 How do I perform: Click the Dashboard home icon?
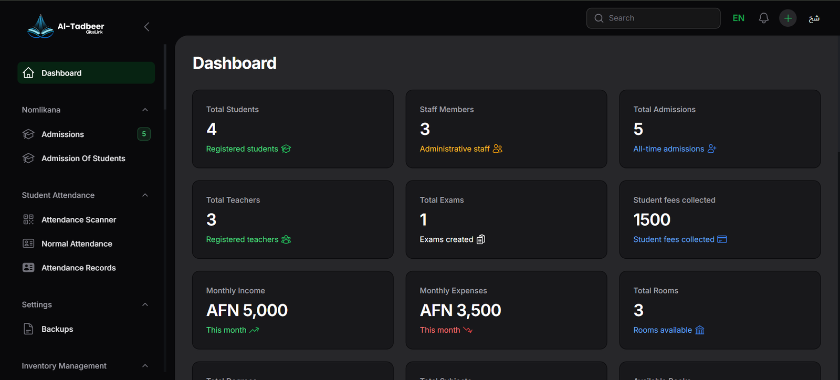pyautogui.click(x=29, y=73)
